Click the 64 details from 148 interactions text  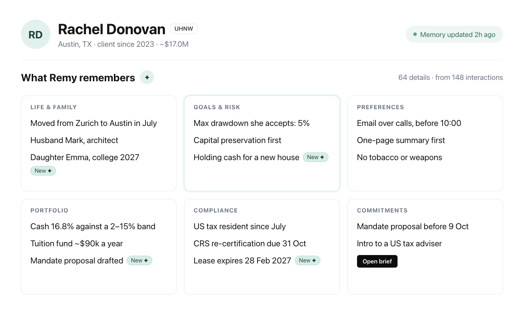pos(451,77)
